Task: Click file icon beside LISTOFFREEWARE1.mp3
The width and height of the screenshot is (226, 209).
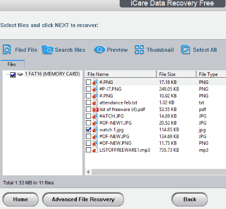Action: click(95, 150)
